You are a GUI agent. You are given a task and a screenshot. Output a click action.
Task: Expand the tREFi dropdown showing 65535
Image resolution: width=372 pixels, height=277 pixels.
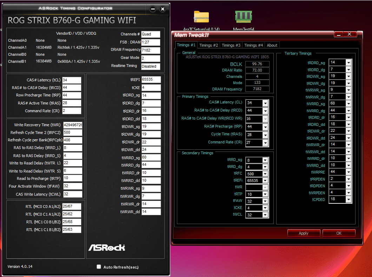click(x=265, y=181)
